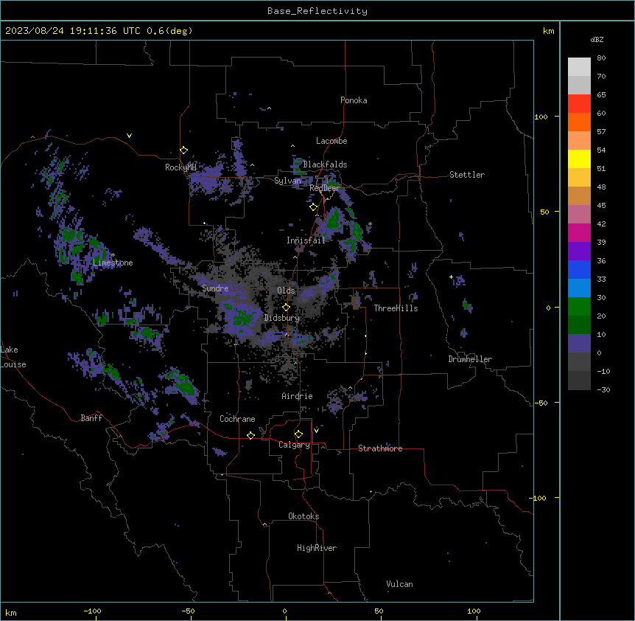The height and width of the screenshot is (621, 635).
Task: Click the RedDeer city label
Action: 324,188
